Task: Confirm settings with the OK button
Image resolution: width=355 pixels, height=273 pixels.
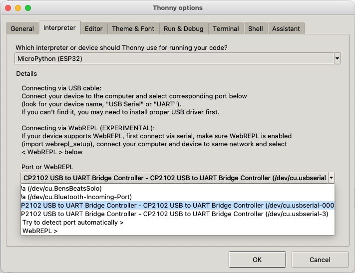Action: point(257,260)
